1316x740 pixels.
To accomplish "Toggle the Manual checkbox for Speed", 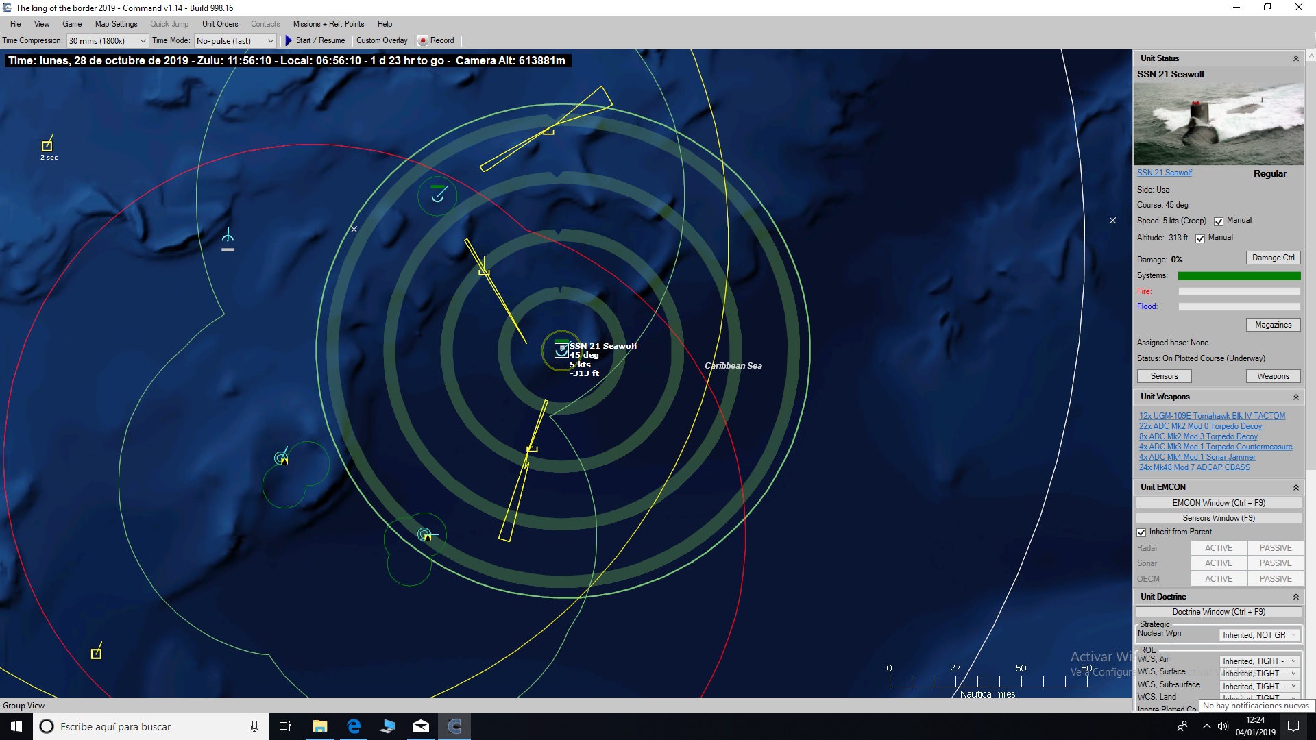I will pos(1218,221).
